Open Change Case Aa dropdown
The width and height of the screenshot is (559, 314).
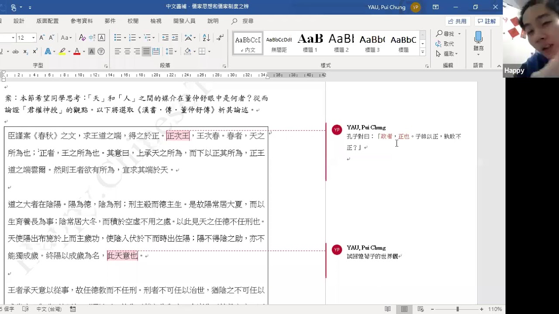click(66, 38)
